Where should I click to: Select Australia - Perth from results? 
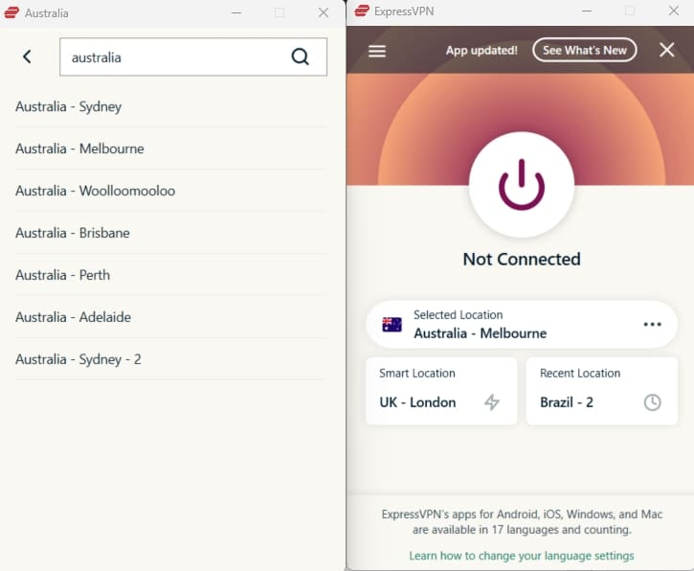point(63,275)
